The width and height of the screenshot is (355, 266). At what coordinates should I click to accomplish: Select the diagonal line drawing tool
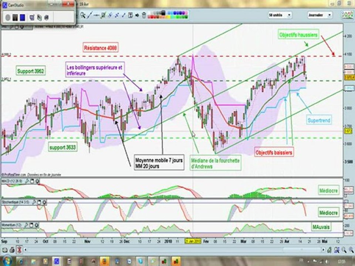[89, 15]
